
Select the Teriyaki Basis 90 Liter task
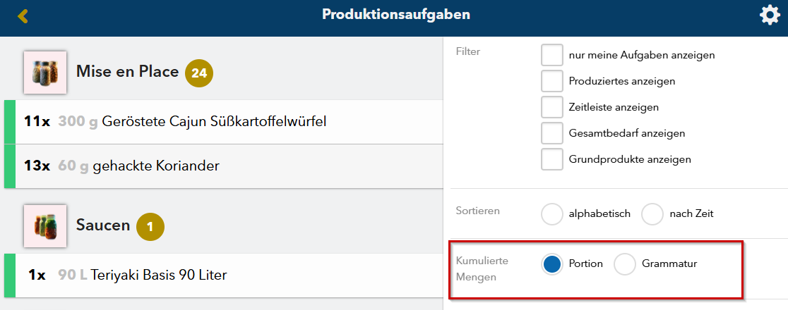coord(158,275)
